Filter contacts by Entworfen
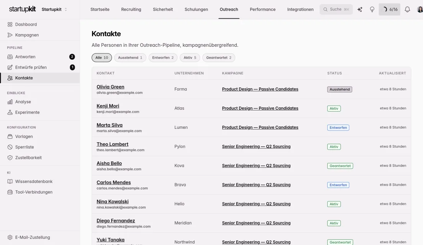Viewport: 423px width, 245px height. point(163,58)
